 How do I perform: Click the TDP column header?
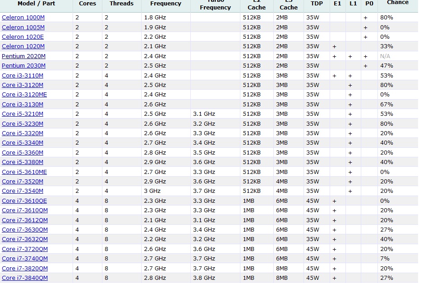tap(317, 4)
